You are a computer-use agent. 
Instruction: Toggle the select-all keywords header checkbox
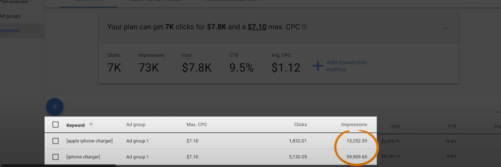point(55,125)
